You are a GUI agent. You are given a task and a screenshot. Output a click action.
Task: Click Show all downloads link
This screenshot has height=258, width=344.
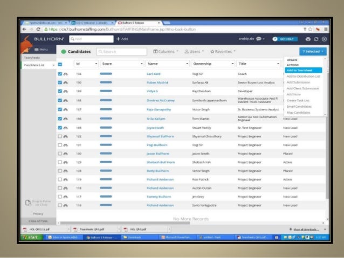click(306, 229)
